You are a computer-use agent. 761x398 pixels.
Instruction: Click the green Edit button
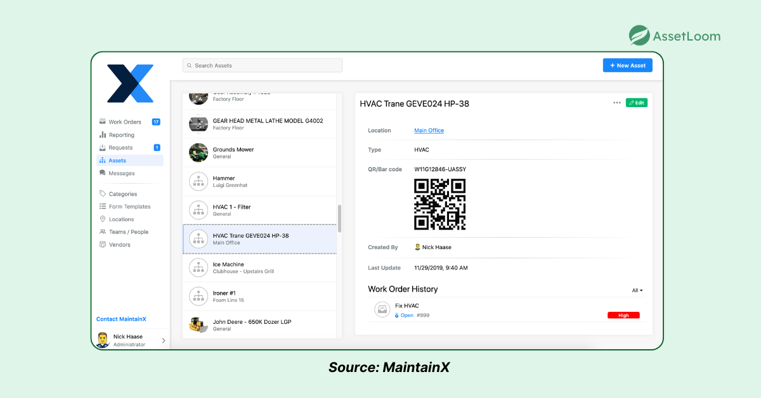tap(637, 103)
